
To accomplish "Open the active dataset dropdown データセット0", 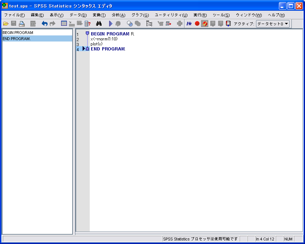I will point(273,24).
